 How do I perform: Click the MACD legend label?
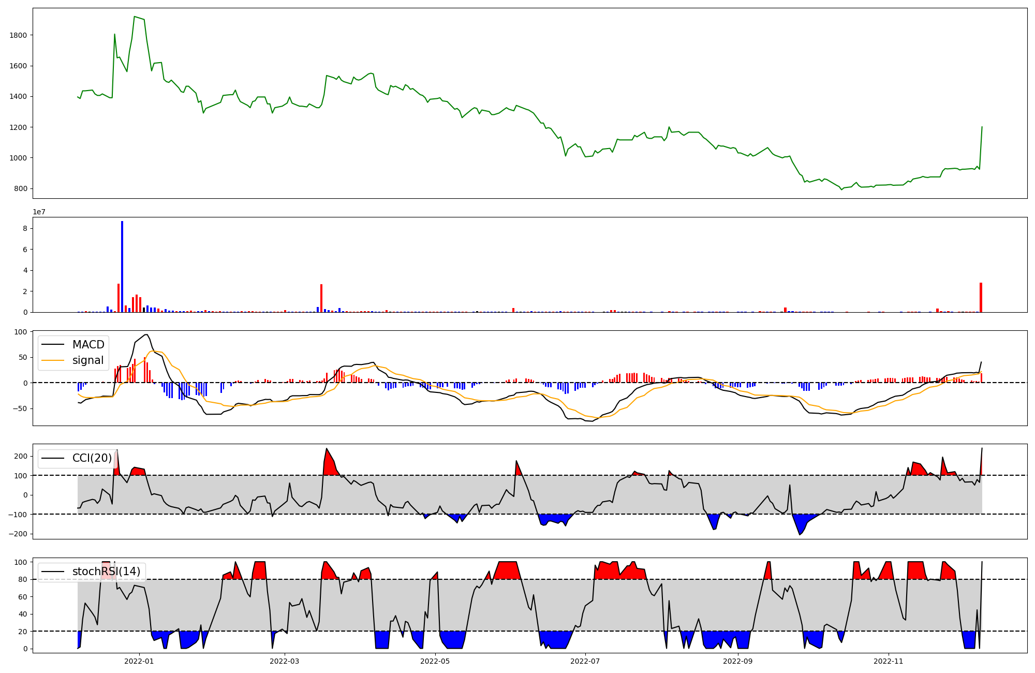[88, 345]
